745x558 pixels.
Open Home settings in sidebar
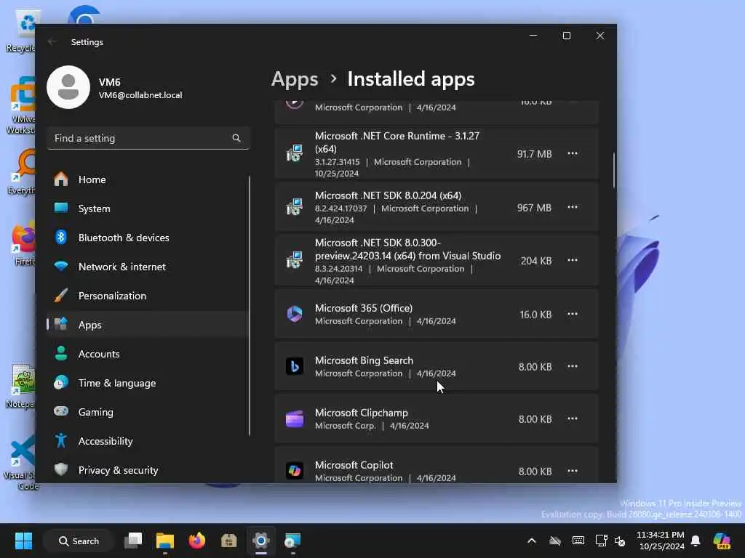[x=147, y=179]
